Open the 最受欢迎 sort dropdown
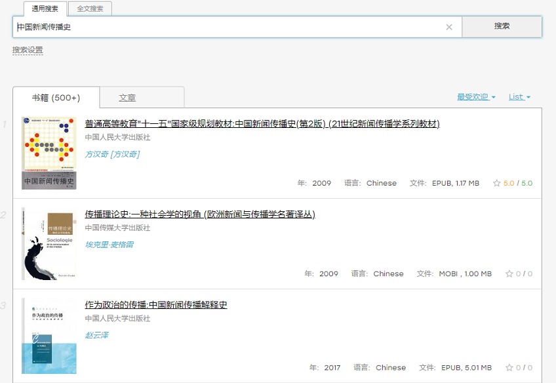556x383 pixels. click(x=476, y=97)
